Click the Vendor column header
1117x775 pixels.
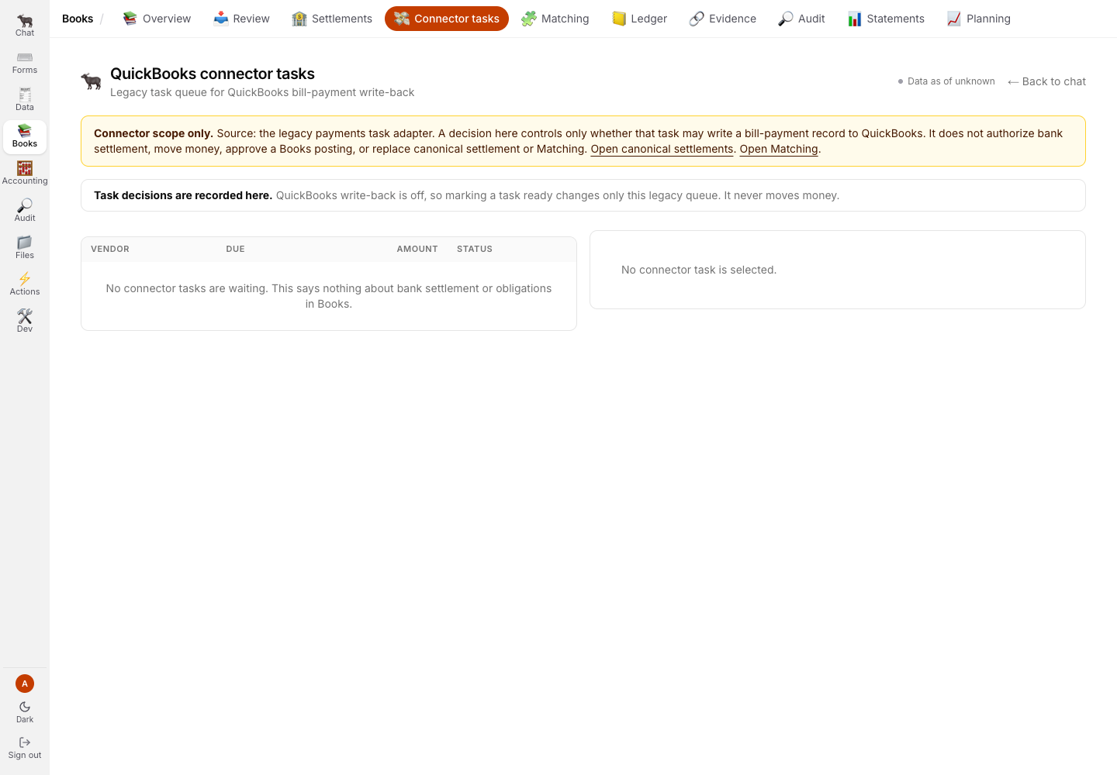pos(110,249)
